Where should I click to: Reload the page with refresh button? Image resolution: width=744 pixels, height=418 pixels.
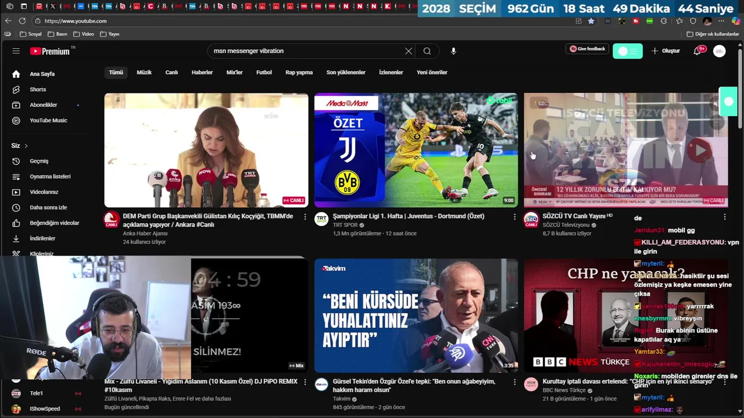click(22, 21)
